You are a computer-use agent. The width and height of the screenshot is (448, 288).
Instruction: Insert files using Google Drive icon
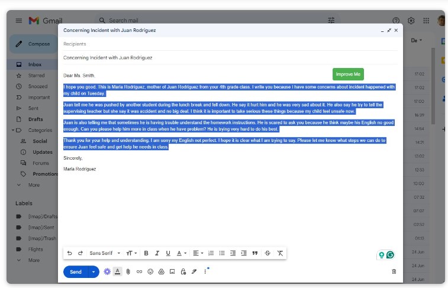[x=161, y=272]
